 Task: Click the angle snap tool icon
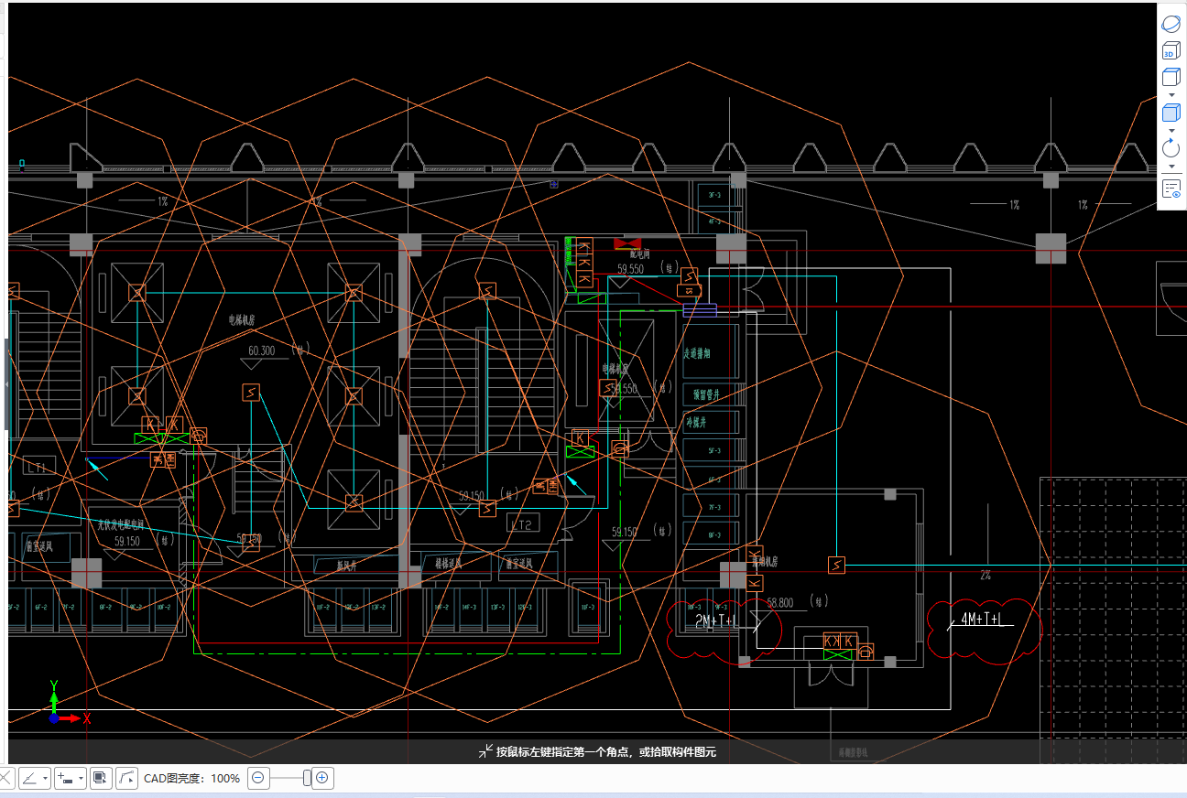29,779
